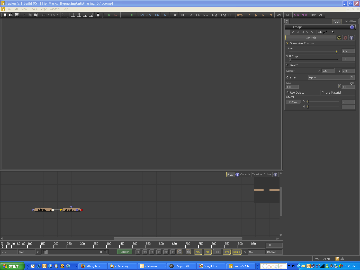Enable the Show View Controls checkbox

(x=288, y=43)
